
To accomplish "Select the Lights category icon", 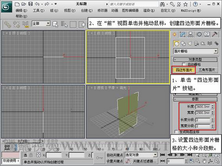I will click(190, 43).
